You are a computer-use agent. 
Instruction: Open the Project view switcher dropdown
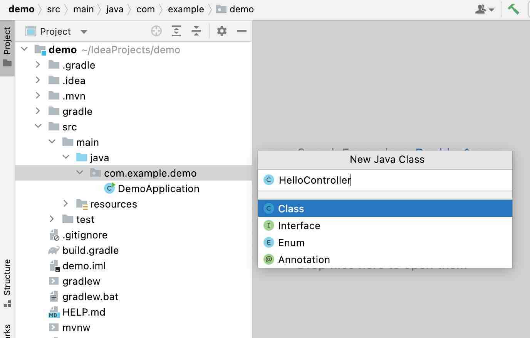pyautogui.click(x=83, y=31)
